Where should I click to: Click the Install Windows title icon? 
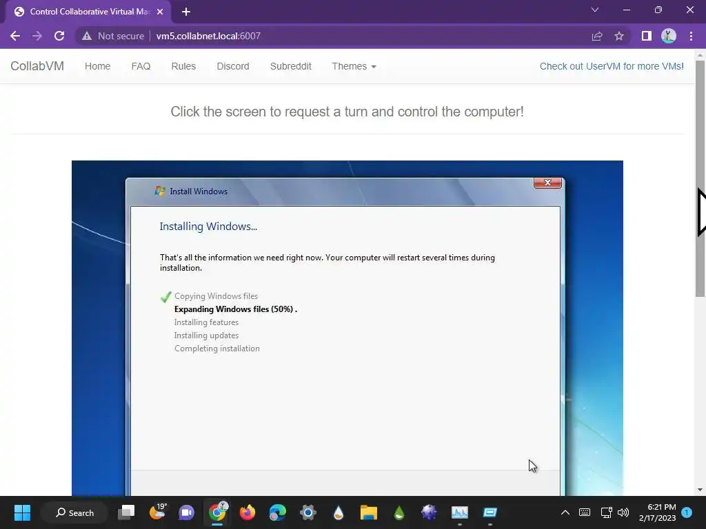[160, 191]
